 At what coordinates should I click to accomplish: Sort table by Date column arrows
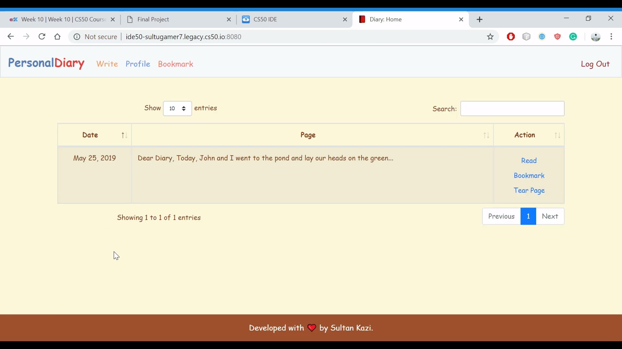point(124,135)
